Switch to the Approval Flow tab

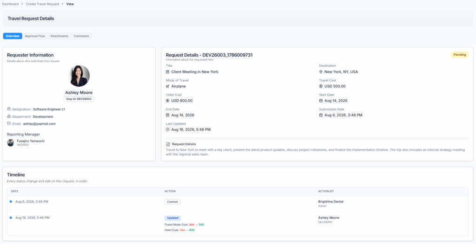(x=35, y=36)
